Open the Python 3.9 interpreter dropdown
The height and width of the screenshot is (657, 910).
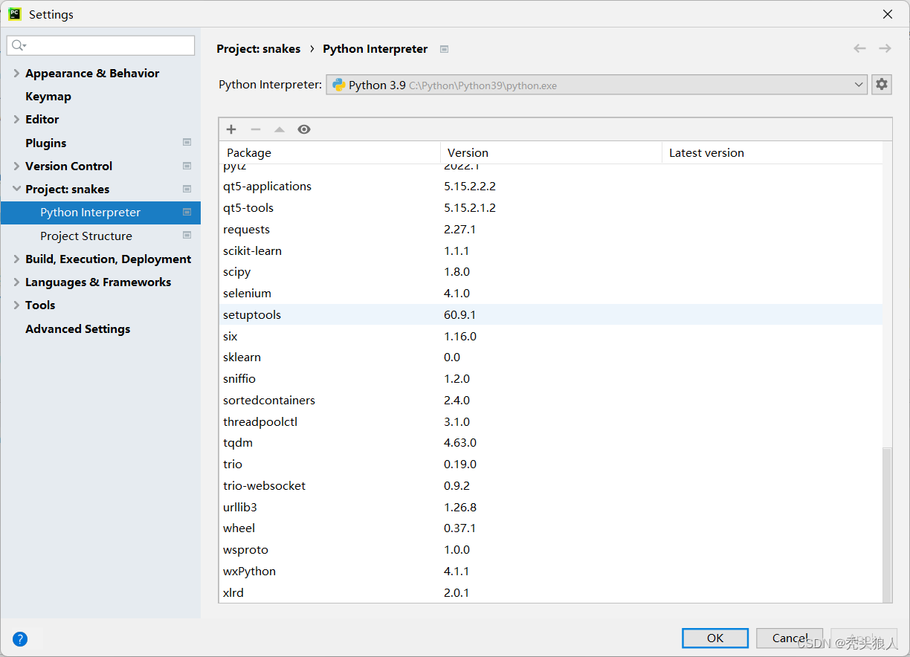[x=859, y=84]
